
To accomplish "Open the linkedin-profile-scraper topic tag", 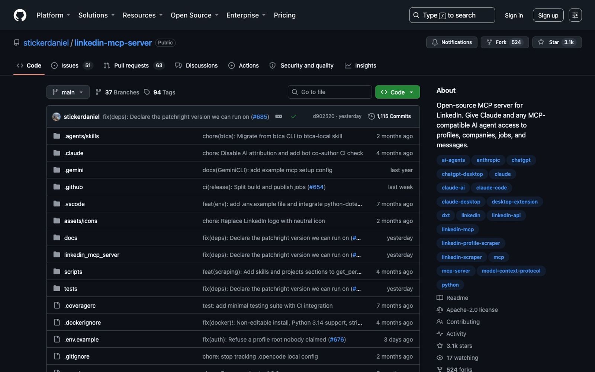I will pyautogui.click(x=471, y=243).
